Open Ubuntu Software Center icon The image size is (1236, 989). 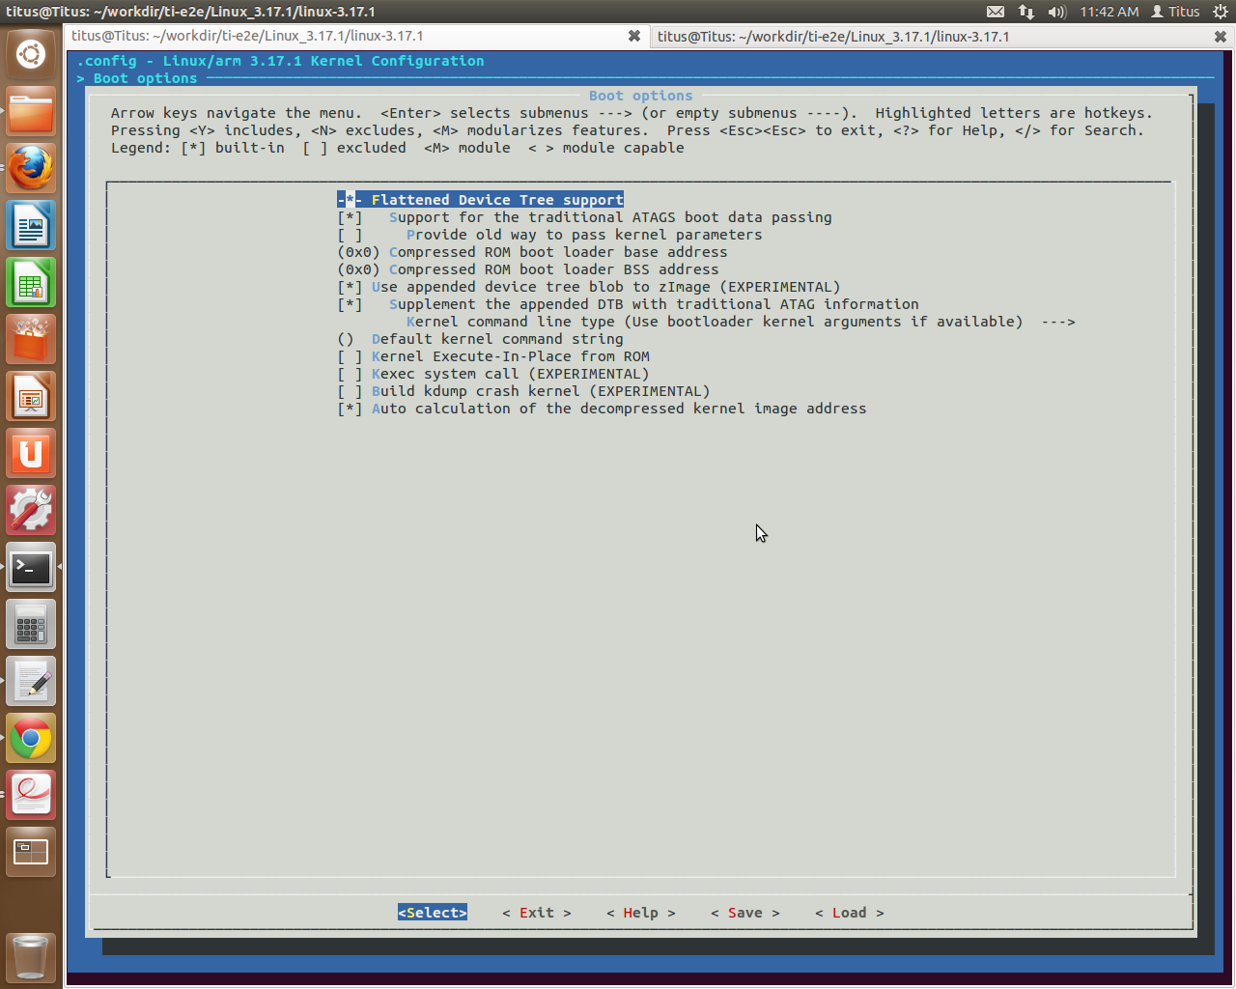[x=31, y=340]
